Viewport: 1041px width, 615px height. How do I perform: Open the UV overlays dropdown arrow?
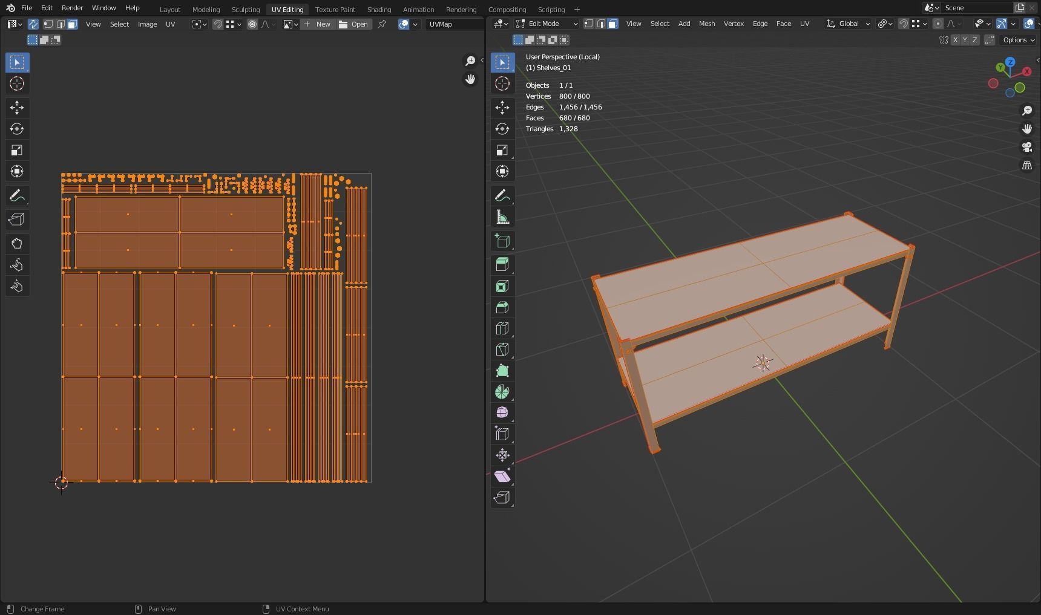(415, 24)
